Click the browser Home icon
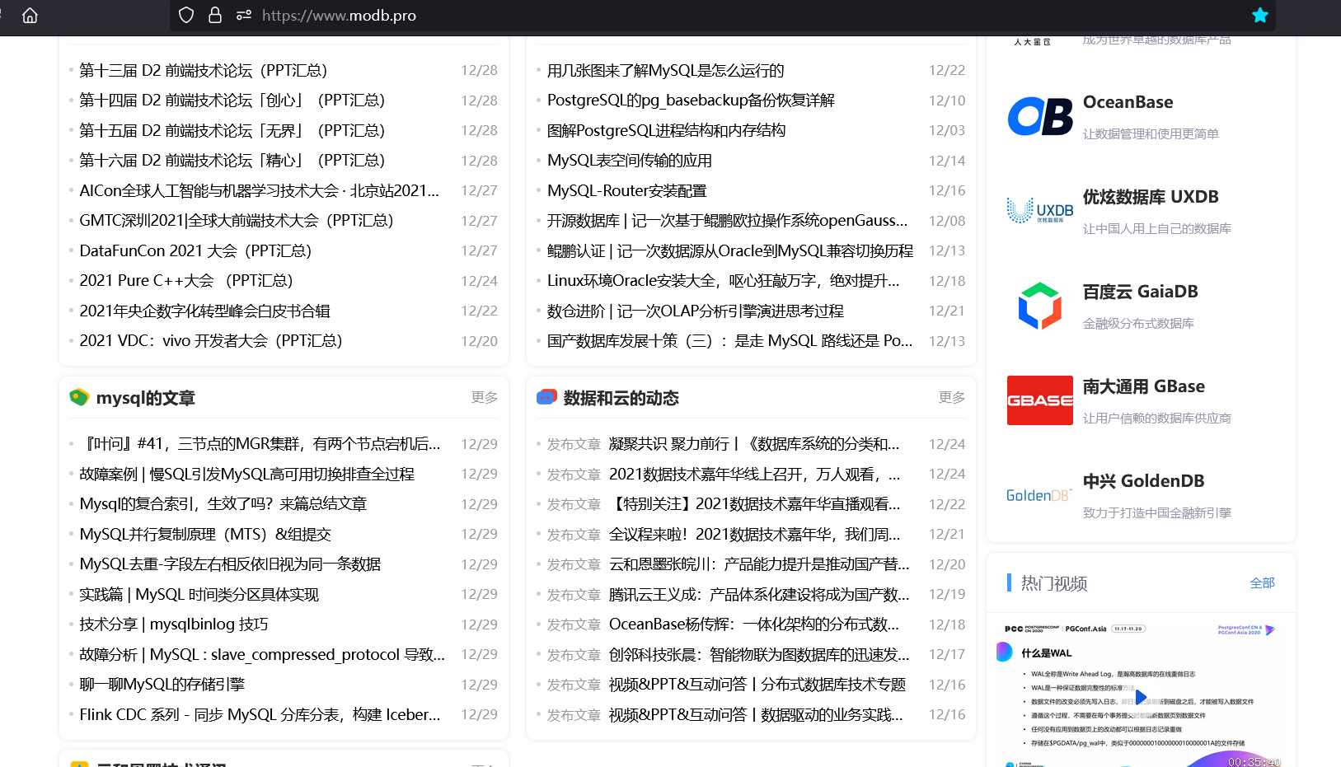The height and width of the screenshot is (767, 1341). pos(30,15)
